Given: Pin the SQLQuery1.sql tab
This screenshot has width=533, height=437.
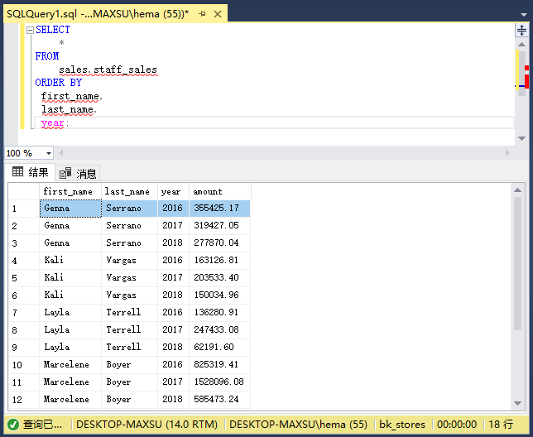Looking at the screenshot, I should click(202, 14).
